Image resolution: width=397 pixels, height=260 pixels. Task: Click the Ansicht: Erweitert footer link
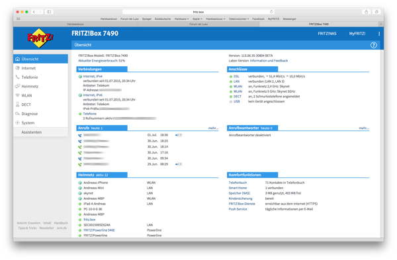(28, 223)
